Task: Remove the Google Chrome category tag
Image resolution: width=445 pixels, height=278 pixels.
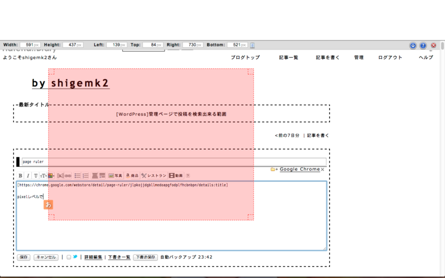Action: 323,170
